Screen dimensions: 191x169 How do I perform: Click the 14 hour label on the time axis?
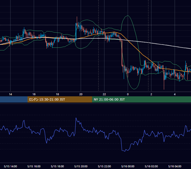10,94
